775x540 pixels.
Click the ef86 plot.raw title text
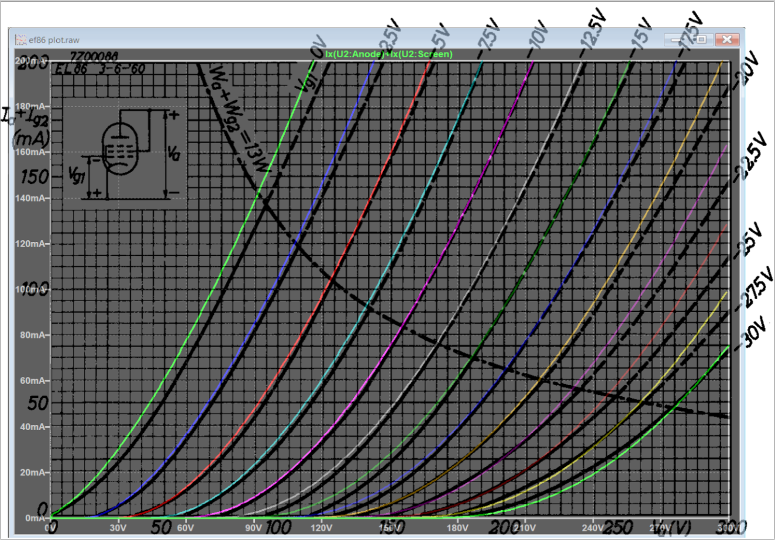coord(54,40)
